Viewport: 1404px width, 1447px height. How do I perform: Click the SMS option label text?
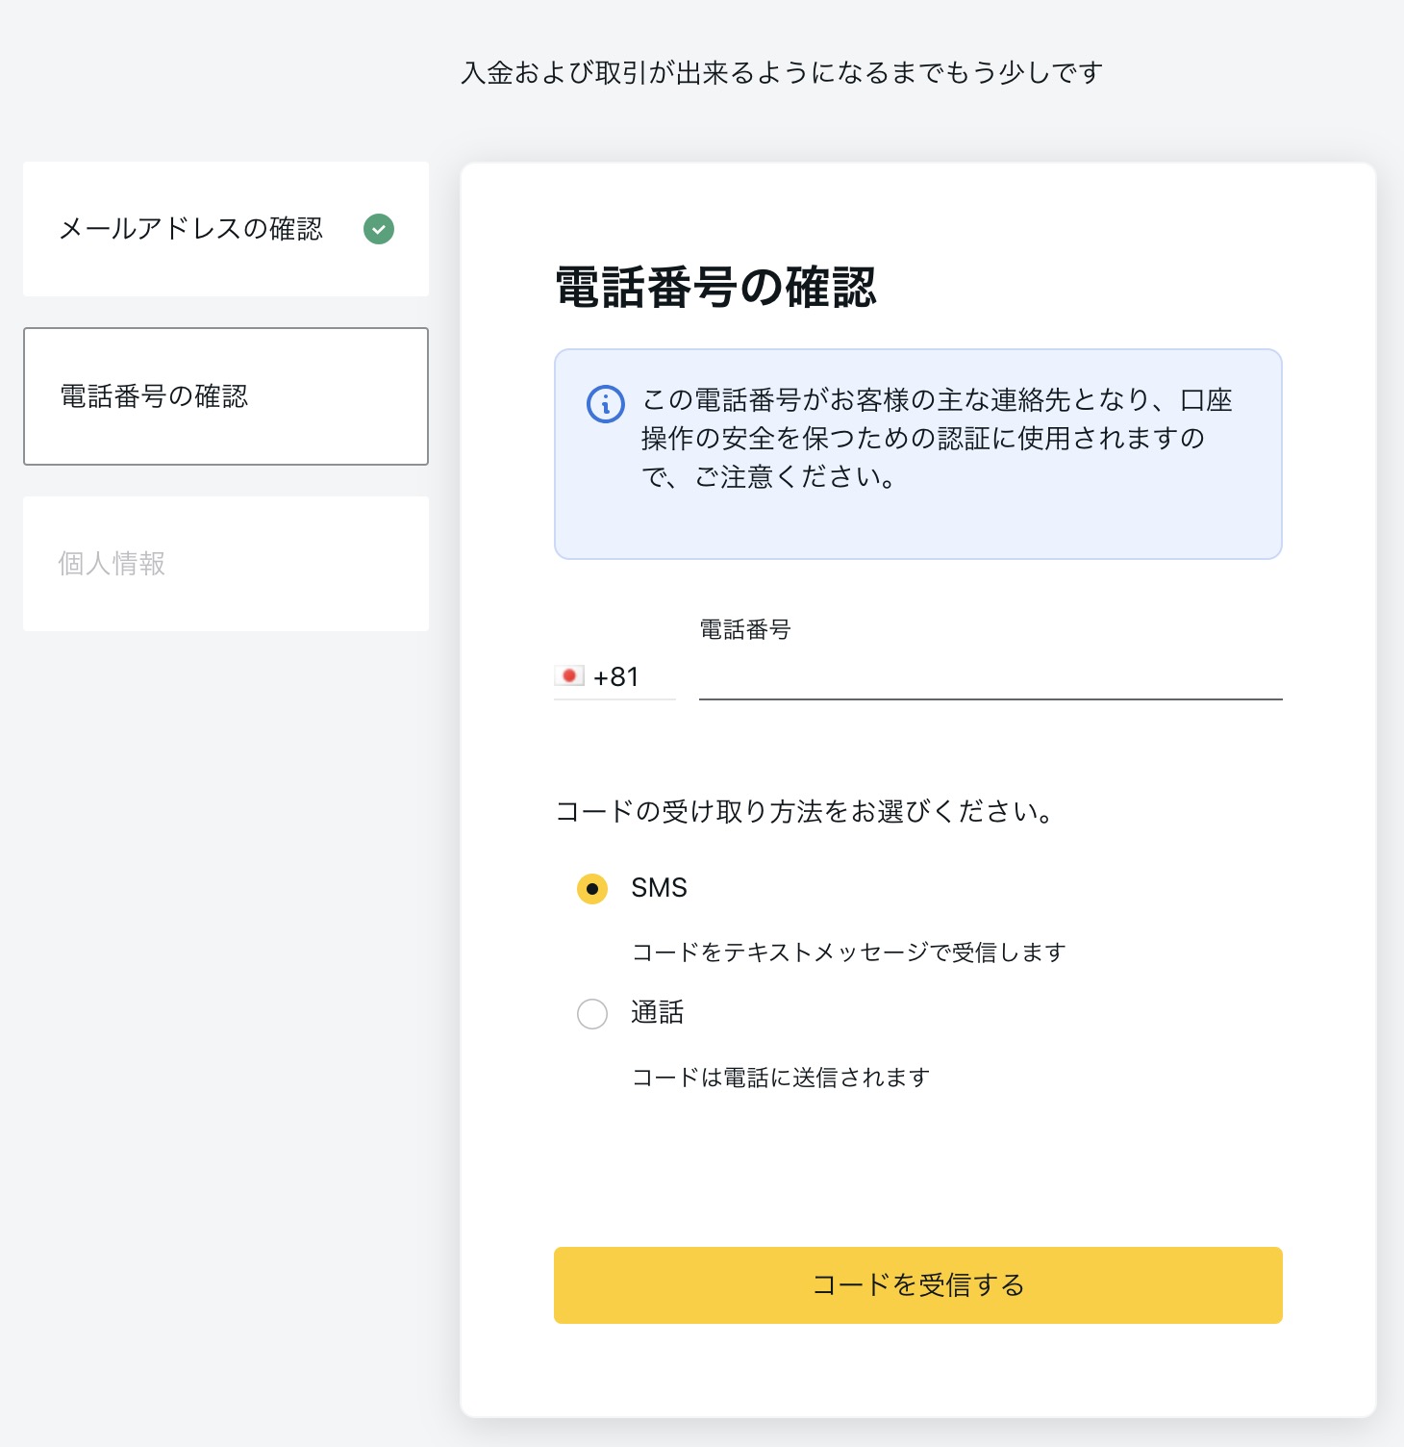[659, 888]
